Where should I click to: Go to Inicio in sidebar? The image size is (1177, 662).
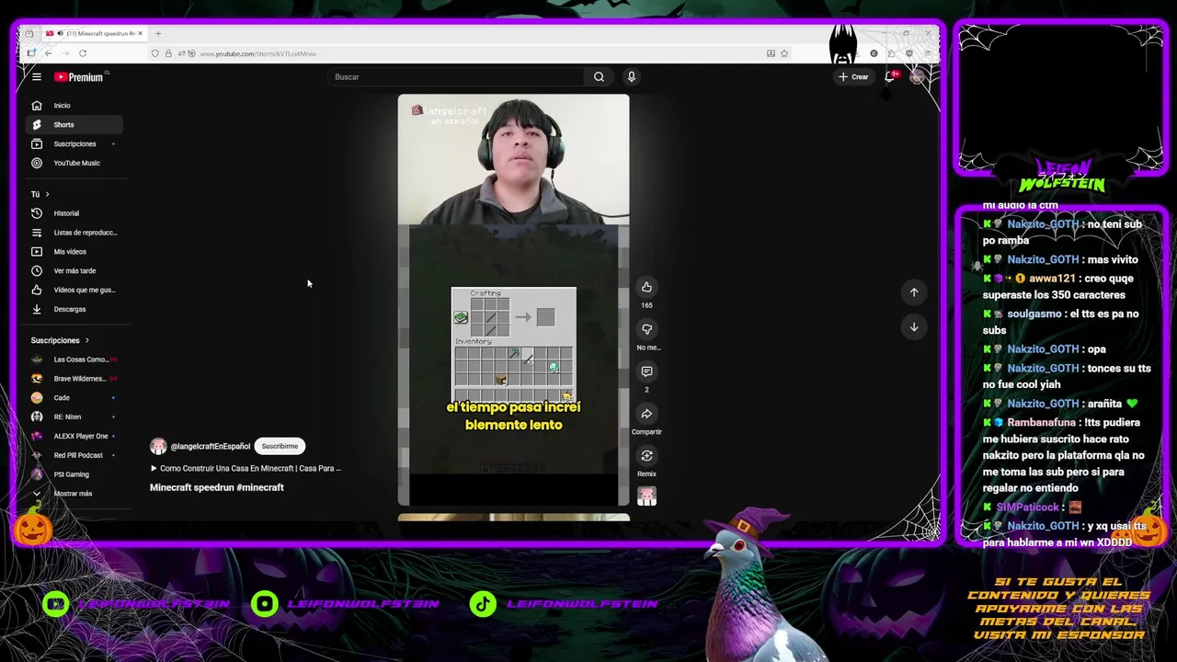(x=73, y=106)
